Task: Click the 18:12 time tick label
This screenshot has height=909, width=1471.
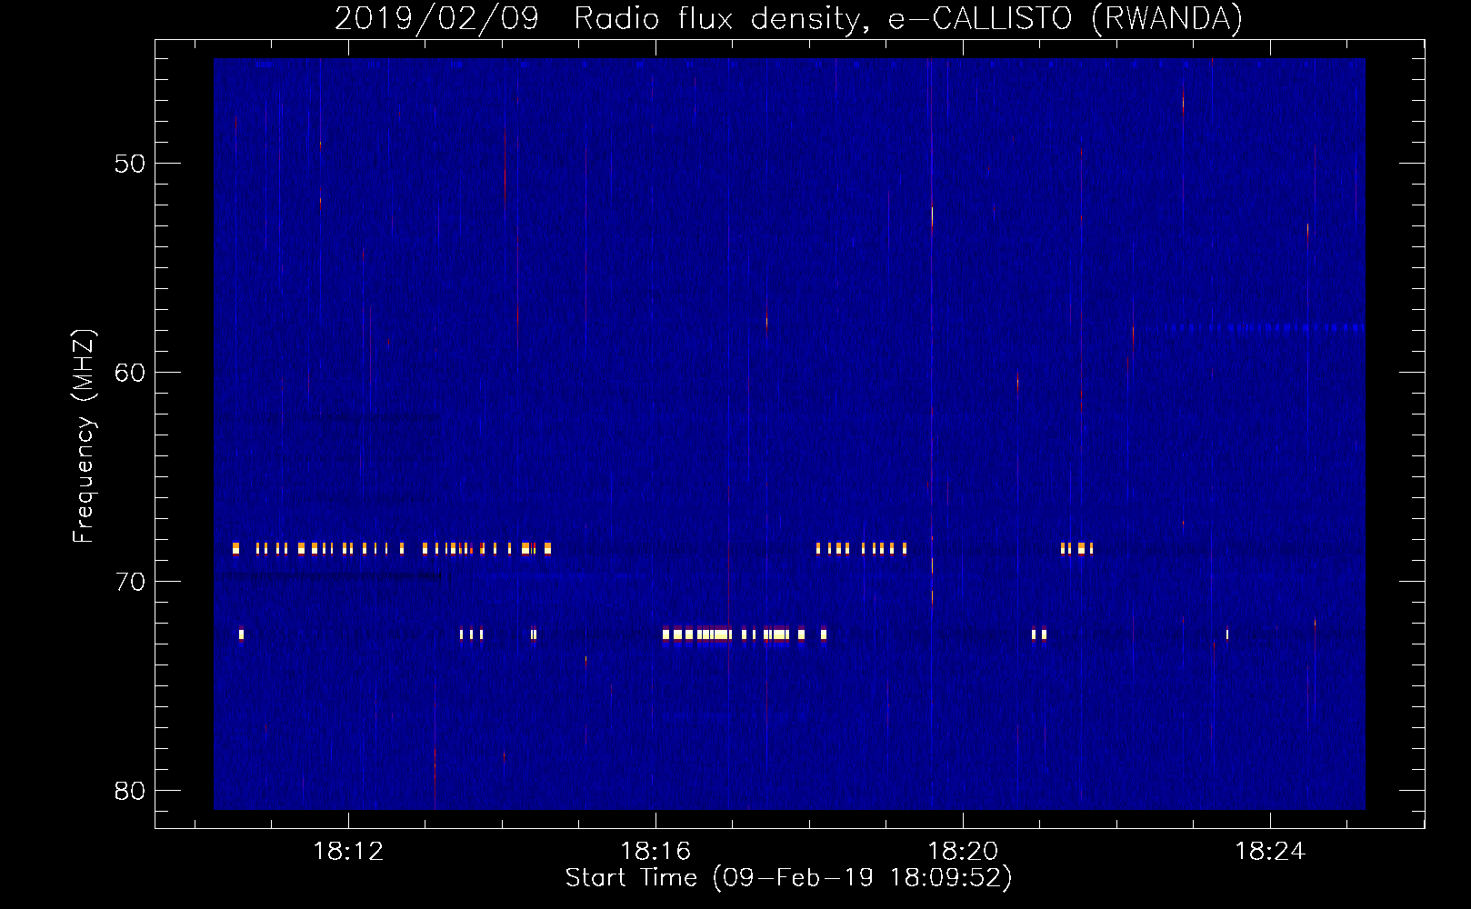Action: click(x=348, y=852)
